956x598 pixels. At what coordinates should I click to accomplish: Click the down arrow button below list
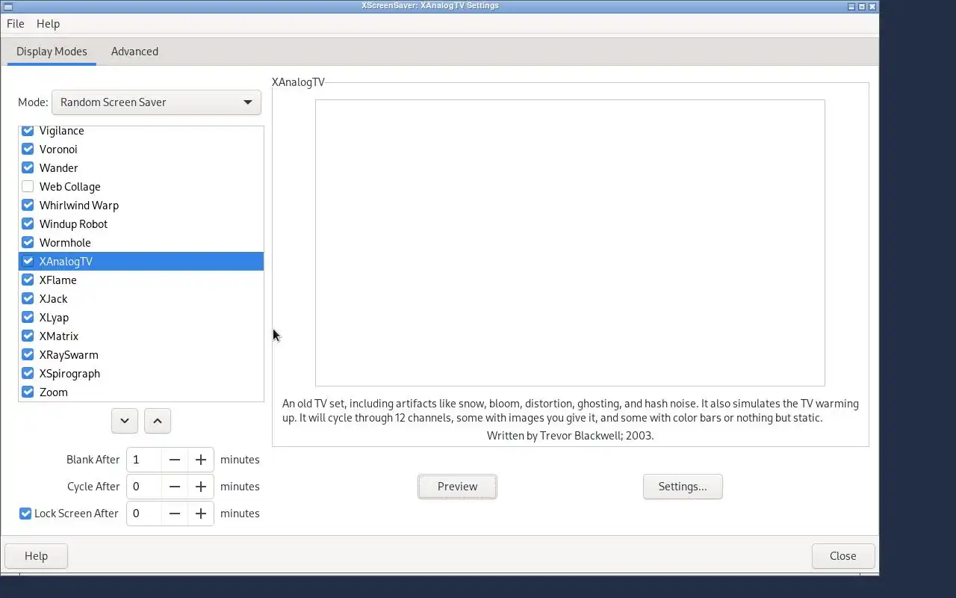click(x=125, y=421)
